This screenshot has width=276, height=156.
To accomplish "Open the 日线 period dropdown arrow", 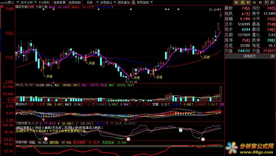I will (97, 3).
